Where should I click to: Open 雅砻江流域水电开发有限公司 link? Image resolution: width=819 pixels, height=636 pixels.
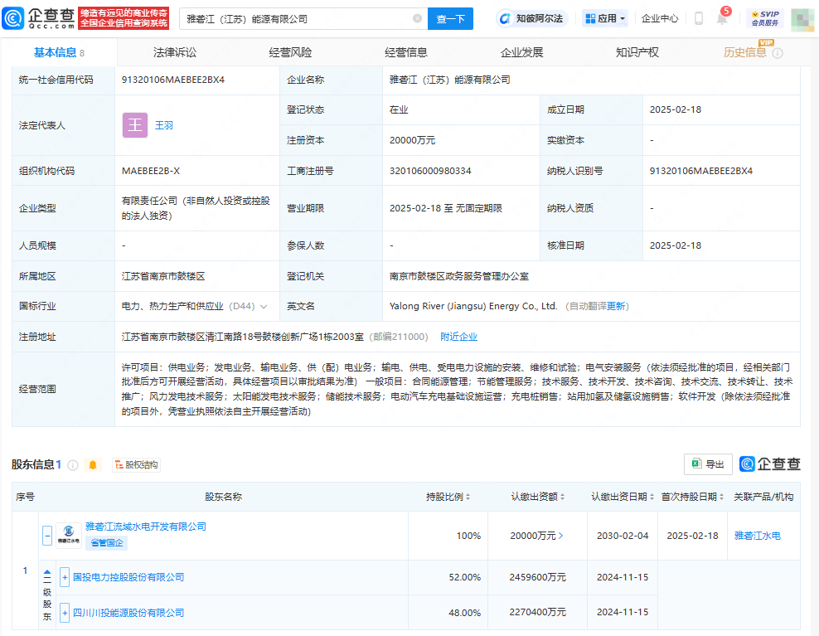coord(146,527)
